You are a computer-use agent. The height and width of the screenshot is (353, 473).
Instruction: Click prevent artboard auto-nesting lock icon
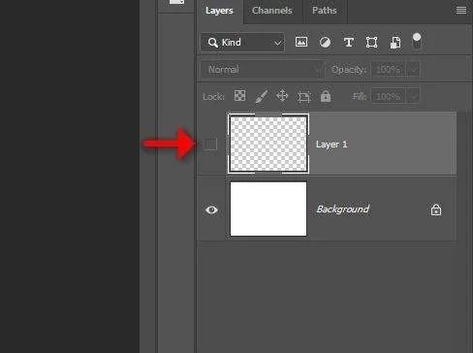click(303, 96)
